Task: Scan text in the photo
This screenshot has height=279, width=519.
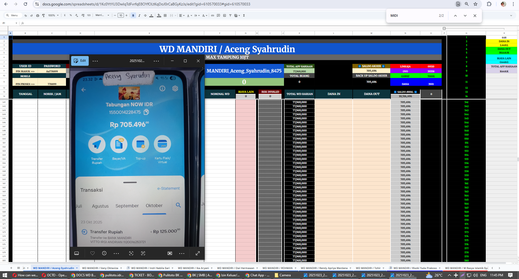Action: [x=143, y=253]
